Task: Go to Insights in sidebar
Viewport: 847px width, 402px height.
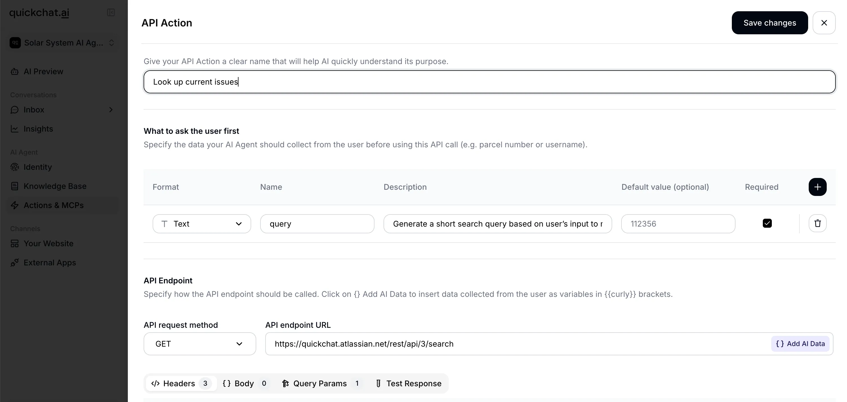Action: (x=38, y=129)
